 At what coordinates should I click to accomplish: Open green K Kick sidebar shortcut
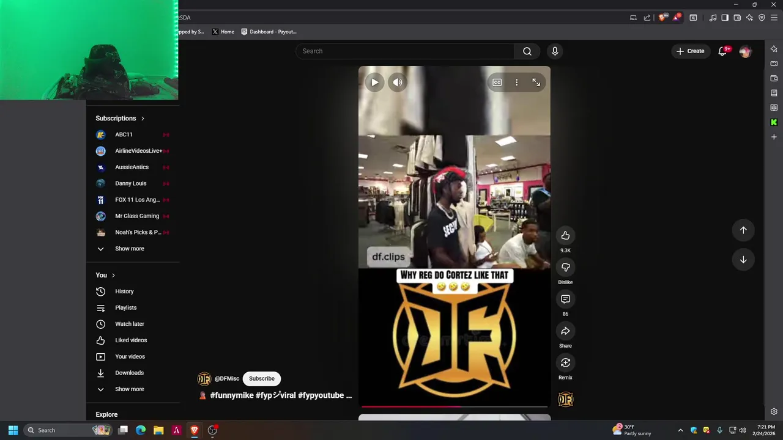(774, 122)
